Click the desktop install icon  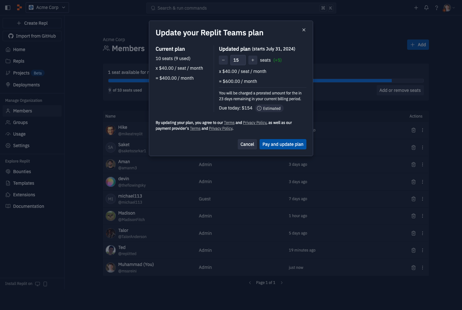coord(38,284)
